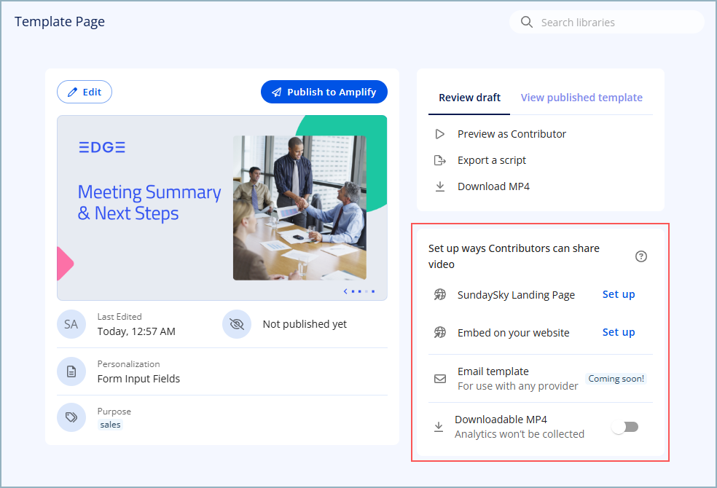This screenshot has height=488, width=717.
Task: Click Analytics won't be collected text
Action: click(520, 434)
